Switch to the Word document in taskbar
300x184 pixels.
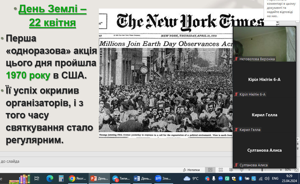(x=143, y=178)
